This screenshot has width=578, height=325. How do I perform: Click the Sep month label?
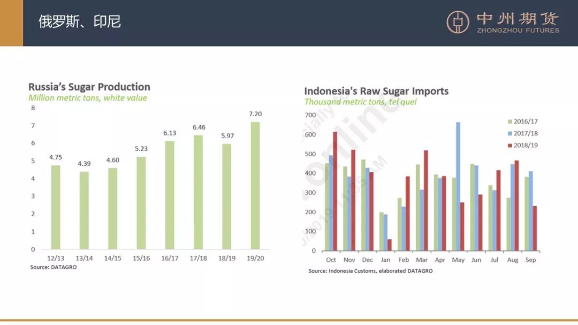(x=531, y=260)
